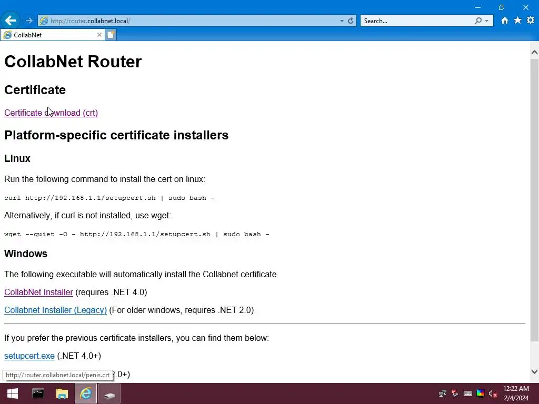Viewport: 539px width, 404px height.
Task: Click the address bar showing router.collabnet.local
Action: tap(188, 21)
